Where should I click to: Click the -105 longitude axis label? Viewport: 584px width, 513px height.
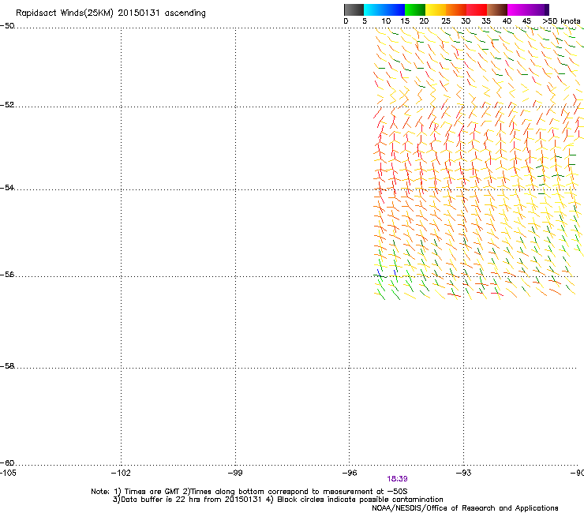coord(8,473)
